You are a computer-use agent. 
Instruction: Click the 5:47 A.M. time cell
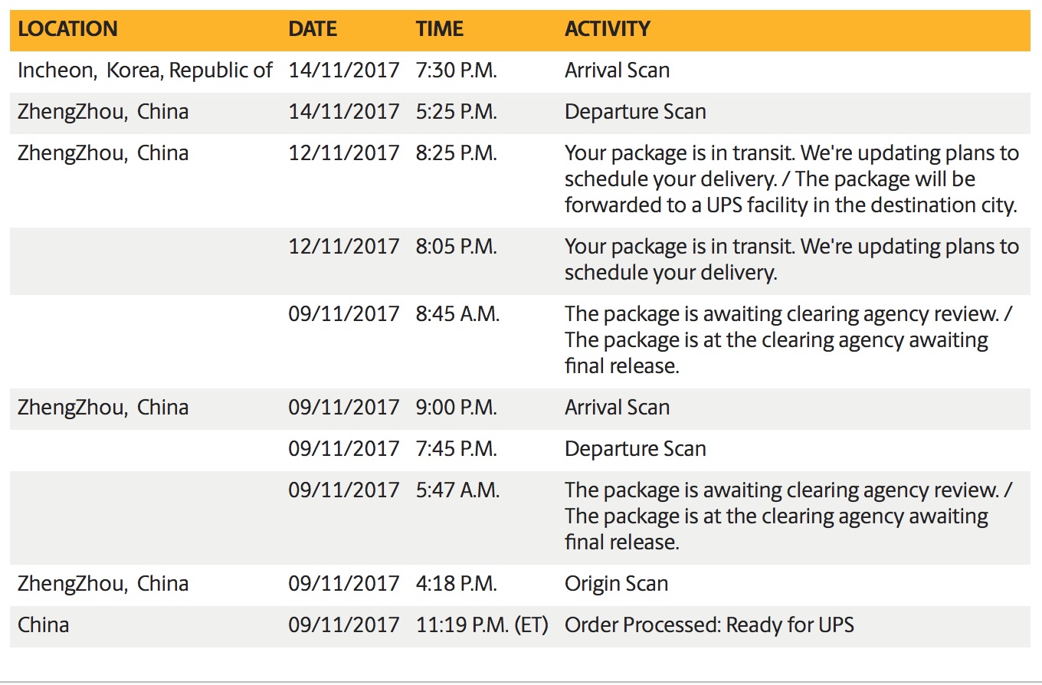tap(458, 490)
